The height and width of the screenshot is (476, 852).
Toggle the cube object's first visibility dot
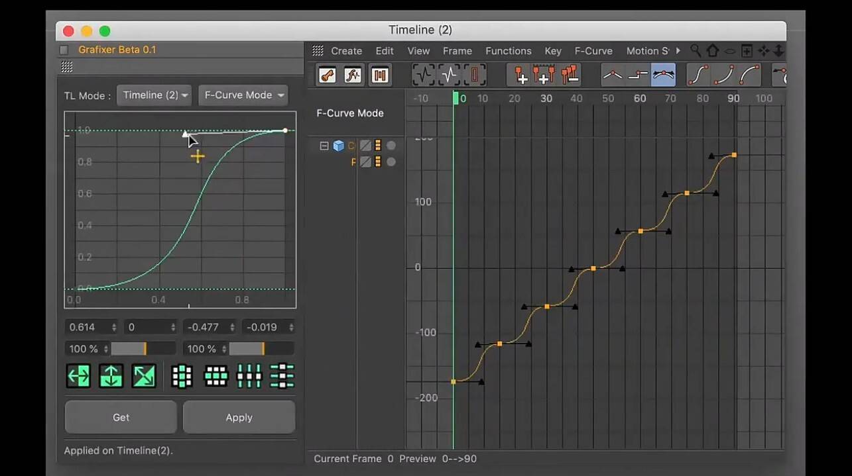[391, 146]
